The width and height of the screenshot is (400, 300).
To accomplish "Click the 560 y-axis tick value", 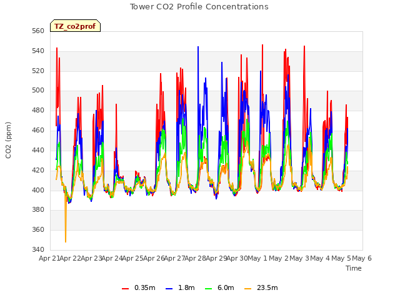I will pos(38,31).
